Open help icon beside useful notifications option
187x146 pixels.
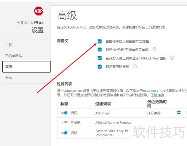135,66
